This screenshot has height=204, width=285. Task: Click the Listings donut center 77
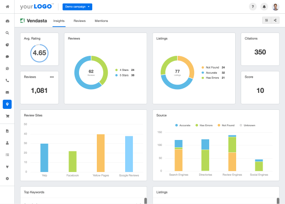pos(177,72)
